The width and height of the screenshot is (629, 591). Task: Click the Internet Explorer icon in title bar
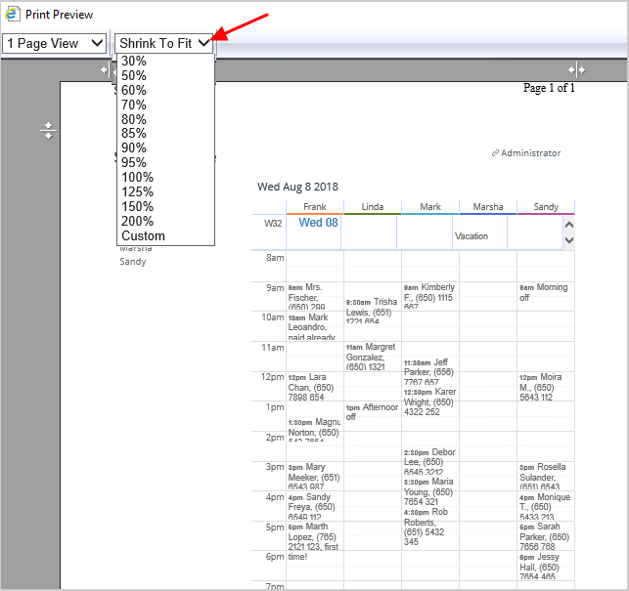coord(13,14)
